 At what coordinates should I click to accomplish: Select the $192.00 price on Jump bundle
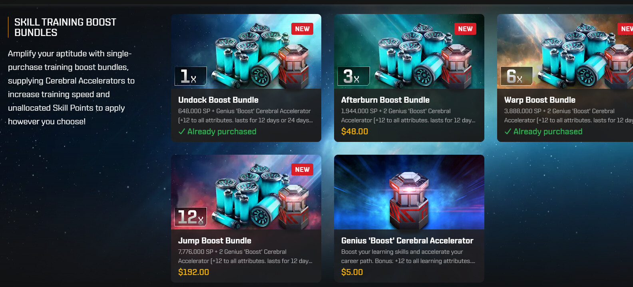tap(193, 272)
